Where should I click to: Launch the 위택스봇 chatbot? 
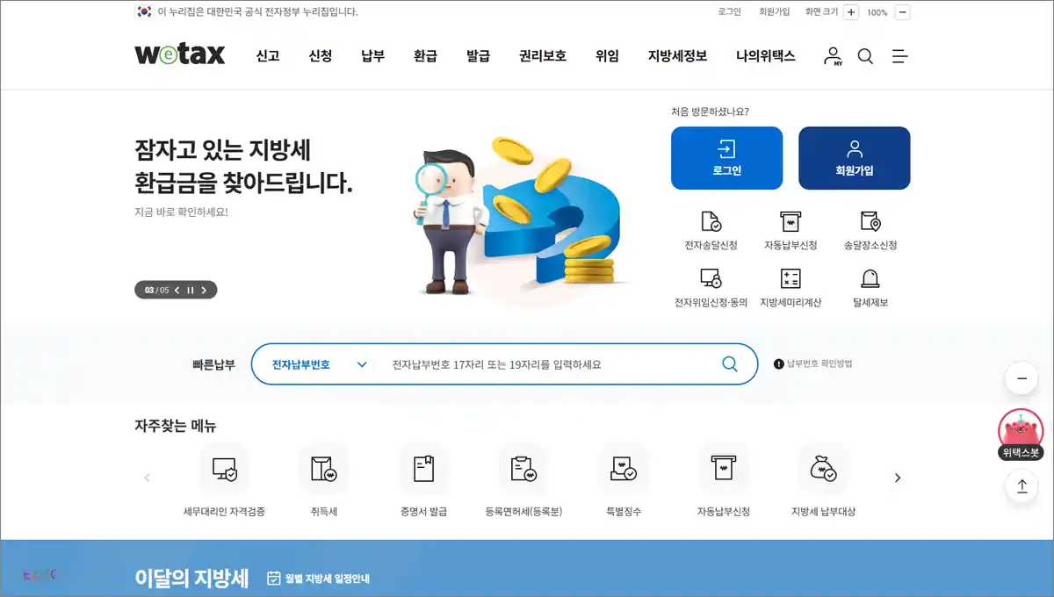[1020, 432]
